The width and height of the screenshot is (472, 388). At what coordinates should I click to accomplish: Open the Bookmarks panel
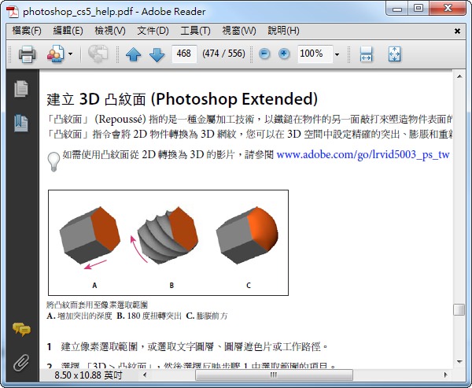pos(21,123)
